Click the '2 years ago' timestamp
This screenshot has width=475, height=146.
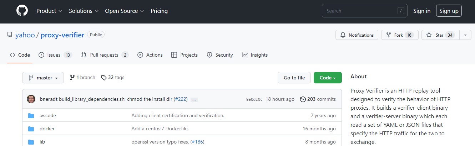click(323, 115)
